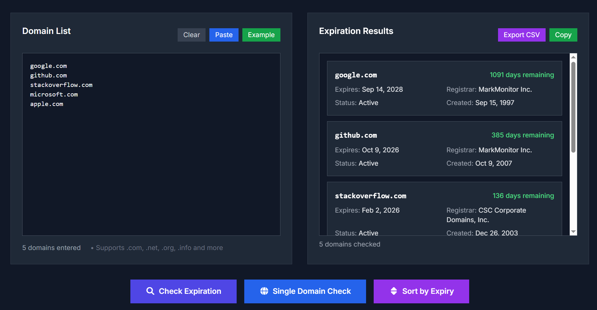
Task: Export results as CSV
Action: point(522,35)
